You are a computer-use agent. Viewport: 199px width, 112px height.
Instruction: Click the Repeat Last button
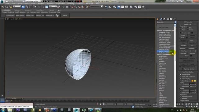pyautogui.click(x=188, y=24)
